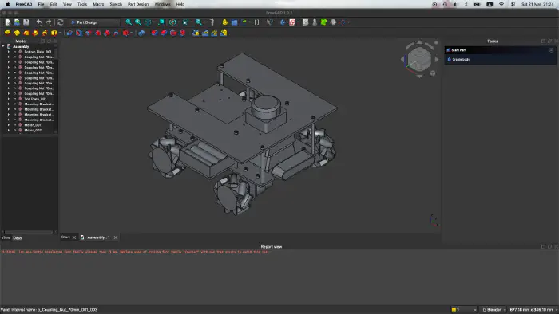
Task: Refresh and recompute the document
Action: click(x=61, y=22)
